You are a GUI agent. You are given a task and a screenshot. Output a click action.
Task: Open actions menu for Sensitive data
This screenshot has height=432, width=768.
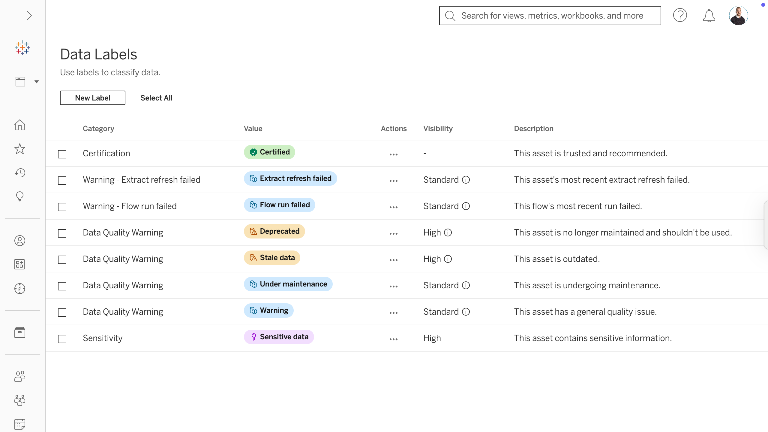point(394,339)
